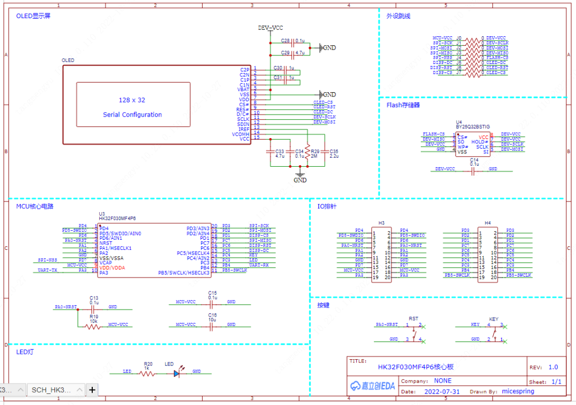Select the micespring drawn-by field
Image resolution: width=576 pixels, height=405 pixels.
coord(518,391)
